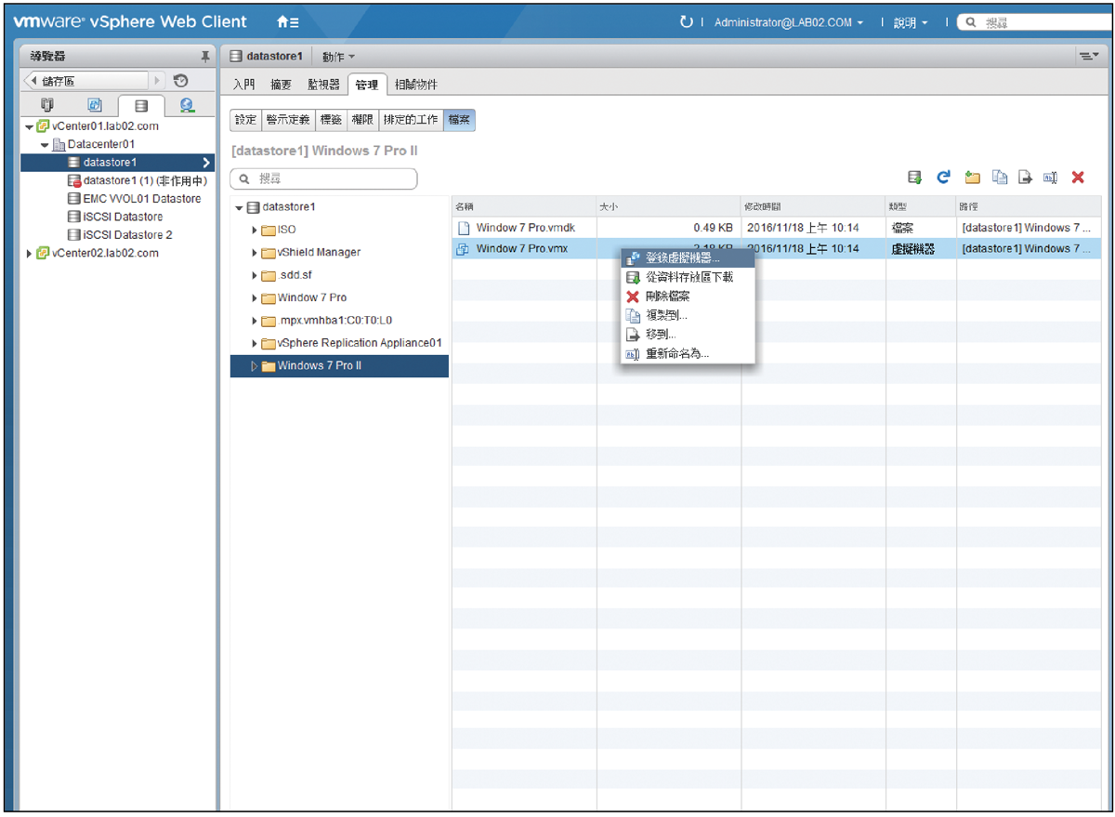Click the 排定的工作 sub-tab button

[410, 120]
